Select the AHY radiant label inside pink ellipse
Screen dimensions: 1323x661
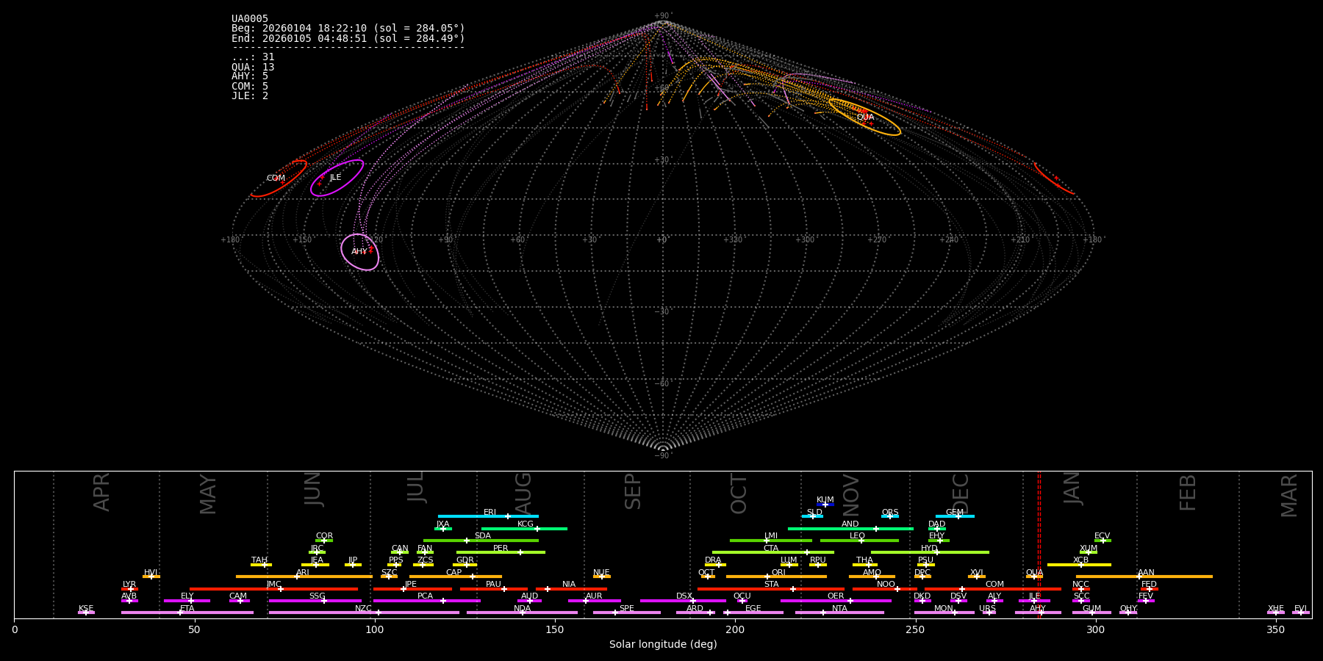(x=359, y=252)
